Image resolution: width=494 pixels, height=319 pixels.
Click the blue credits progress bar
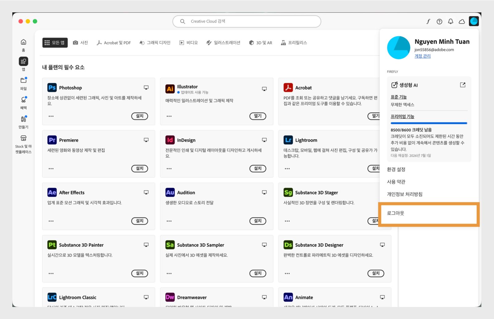(429, 123)
